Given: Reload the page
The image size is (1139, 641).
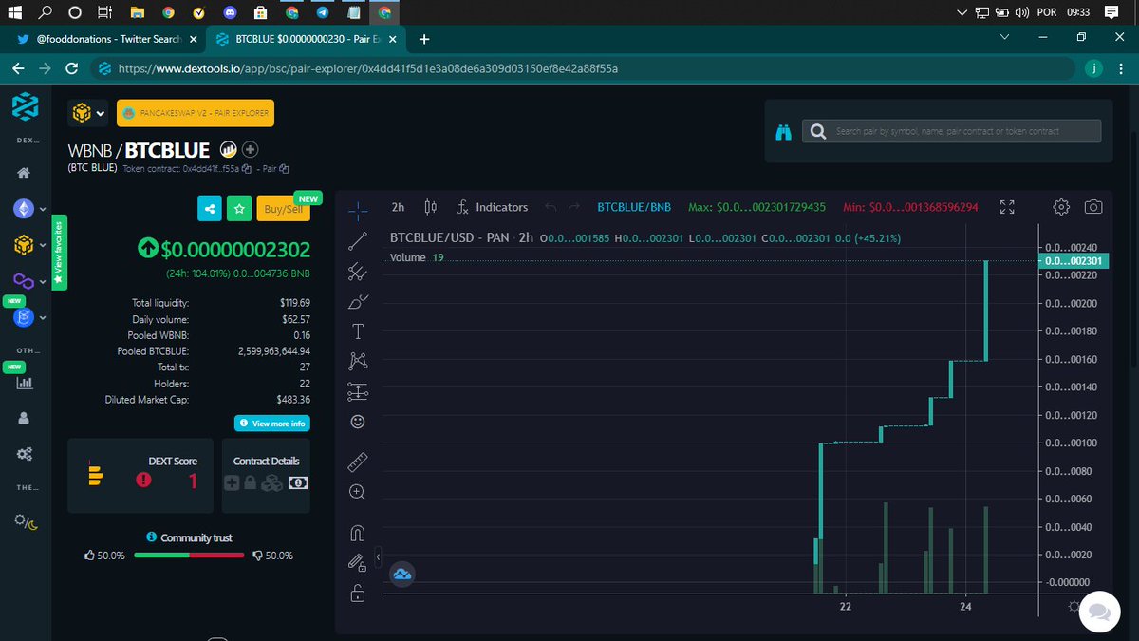Looking at the screenshot, I should point(71,69).
